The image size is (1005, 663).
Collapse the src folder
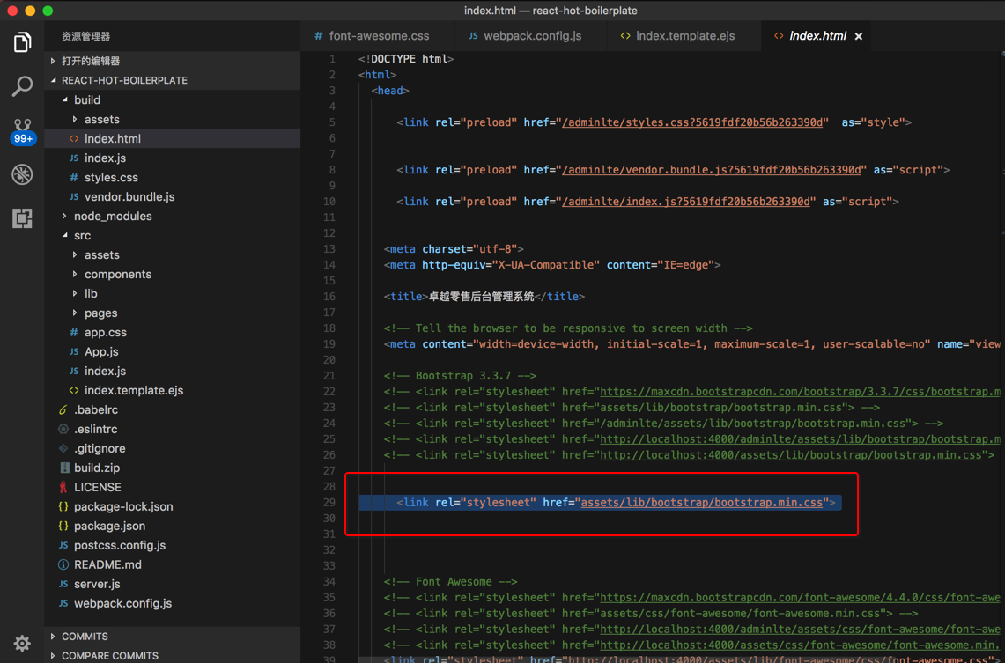[82, 235]
